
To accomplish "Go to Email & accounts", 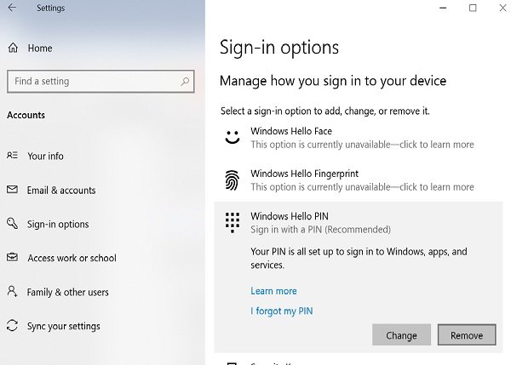I will (x=61, y=190).
